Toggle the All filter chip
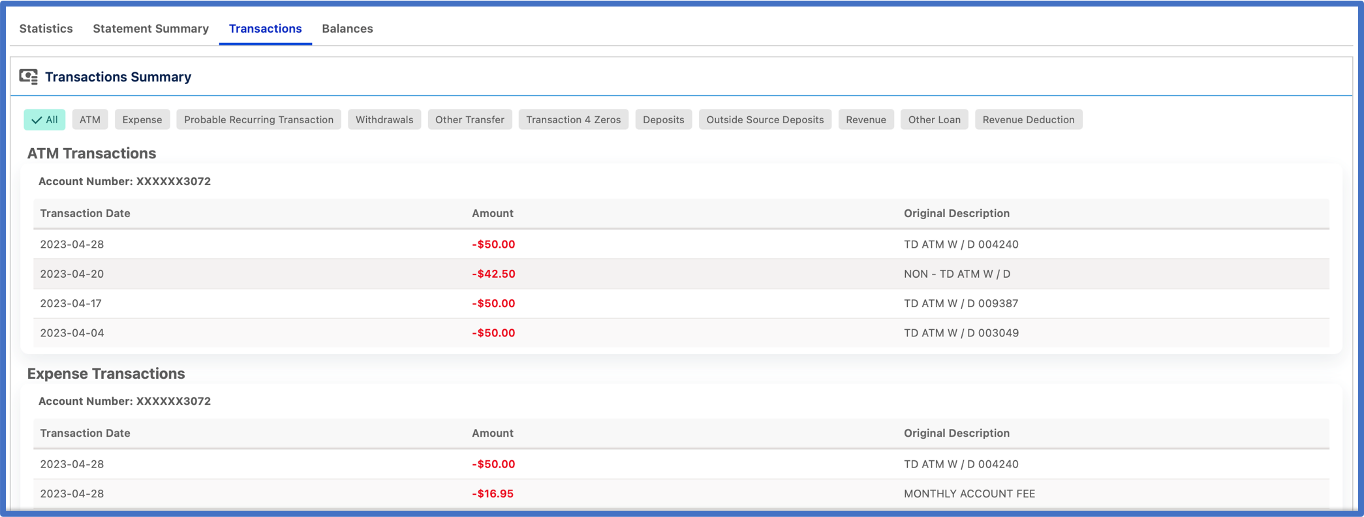This screenshot has height=517, width=1364. [44, 119]
